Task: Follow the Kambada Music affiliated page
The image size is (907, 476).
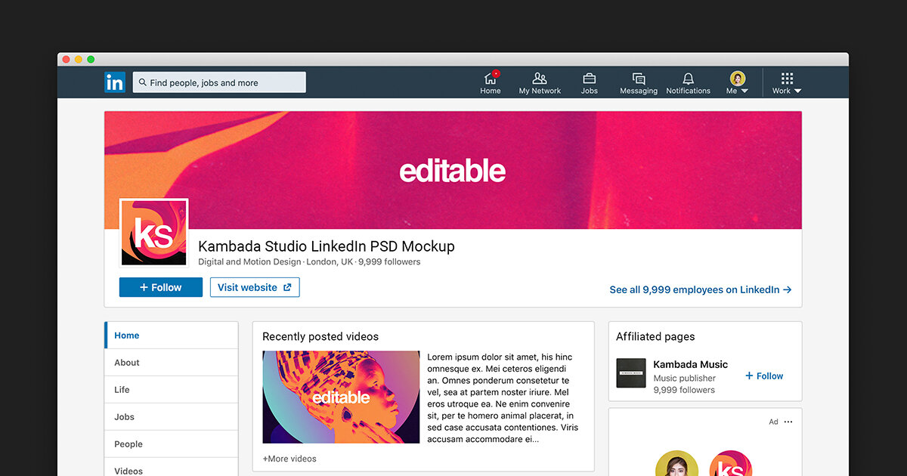Action: (763, 376)
